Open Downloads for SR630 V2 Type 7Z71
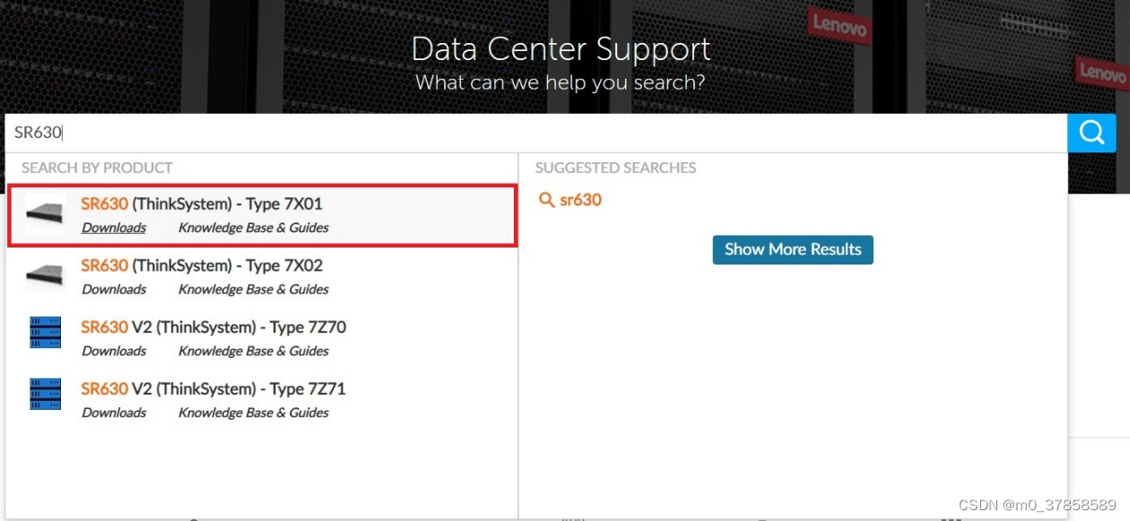Screen dimensions: 1130x521 click(x=114, y=413)
